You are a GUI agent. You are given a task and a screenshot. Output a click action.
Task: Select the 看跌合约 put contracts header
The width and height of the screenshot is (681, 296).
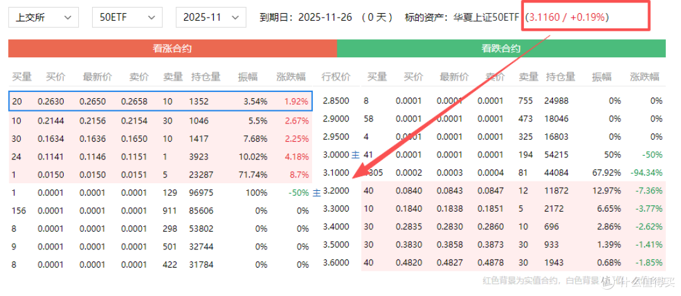pyautogui.click(x=501, y=48)
